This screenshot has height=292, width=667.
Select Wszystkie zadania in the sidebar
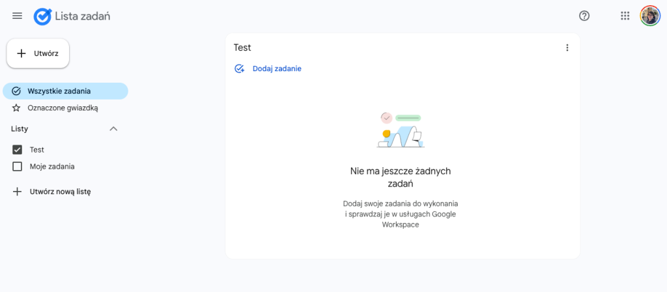59,91
